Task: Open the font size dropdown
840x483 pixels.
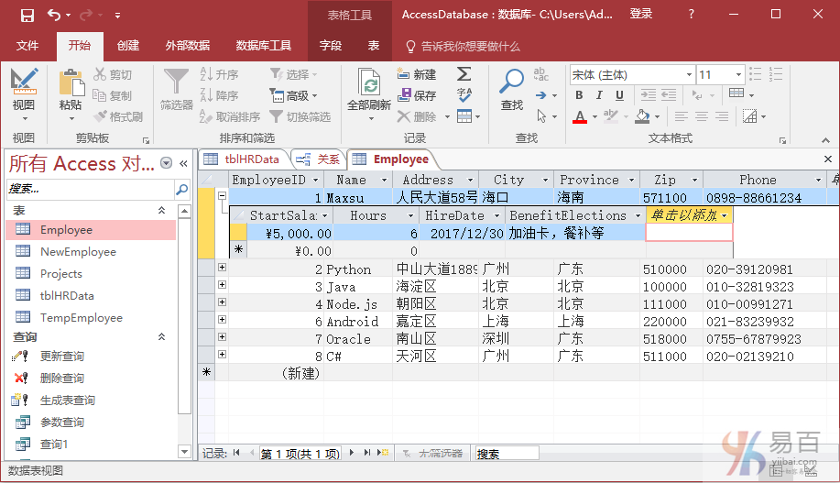Action: pos(737,75)
